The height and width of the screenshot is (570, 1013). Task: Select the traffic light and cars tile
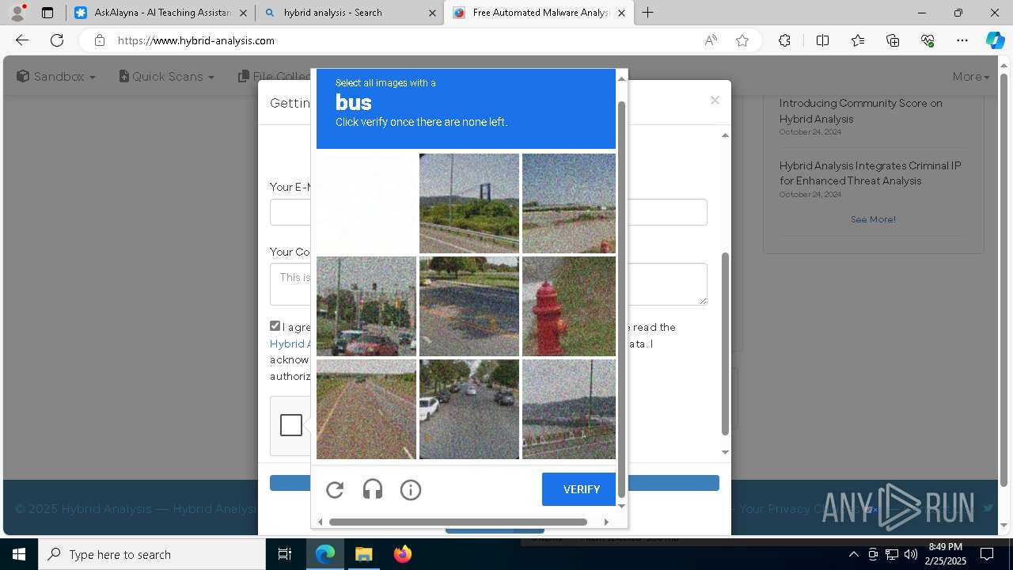tap(366, 306)
